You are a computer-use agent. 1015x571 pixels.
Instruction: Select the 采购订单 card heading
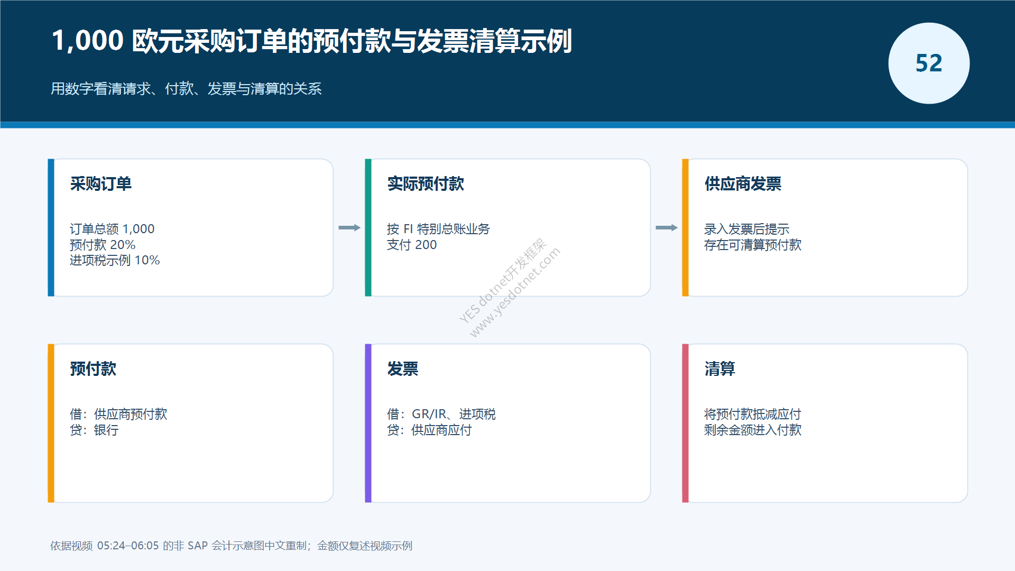(x=100, y=183)
